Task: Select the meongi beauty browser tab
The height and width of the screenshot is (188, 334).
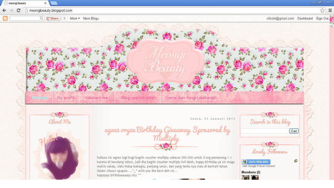Action: click(25, 3)
